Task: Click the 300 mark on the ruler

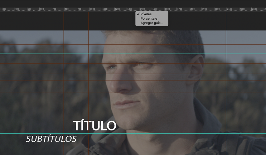Action: (4, 9)
